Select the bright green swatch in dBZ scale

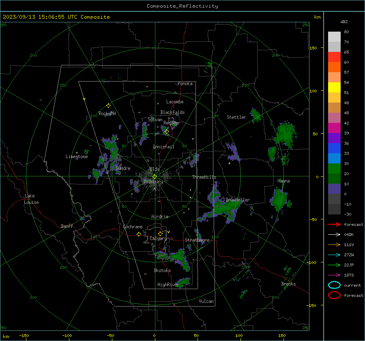(334, 169)
